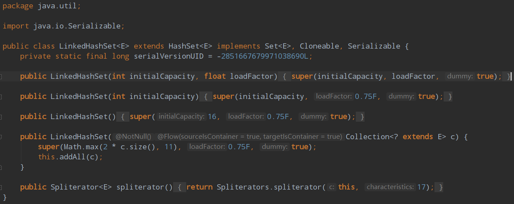Expand fold marker beside the spliterator() method

(1, 187)
